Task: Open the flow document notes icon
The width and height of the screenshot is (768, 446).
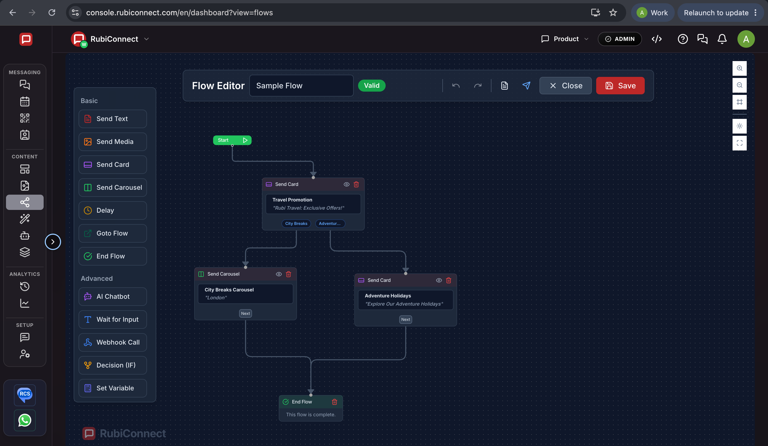Action: click(504, 86)
